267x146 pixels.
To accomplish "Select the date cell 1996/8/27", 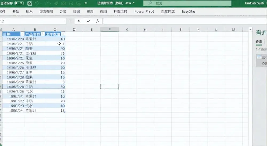I will [x=14, y=72].
